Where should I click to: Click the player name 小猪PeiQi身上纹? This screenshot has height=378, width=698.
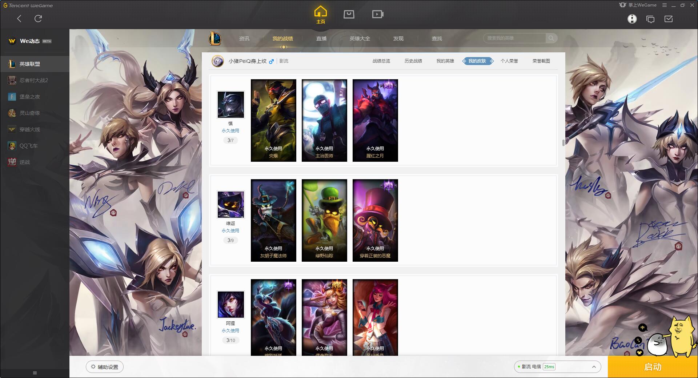click(x=248, y=61)
